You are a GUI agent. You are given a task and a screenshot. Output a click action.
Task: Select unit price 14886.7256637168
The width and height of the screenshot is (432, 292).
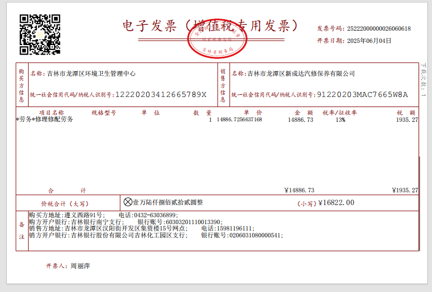coord(240,120)
